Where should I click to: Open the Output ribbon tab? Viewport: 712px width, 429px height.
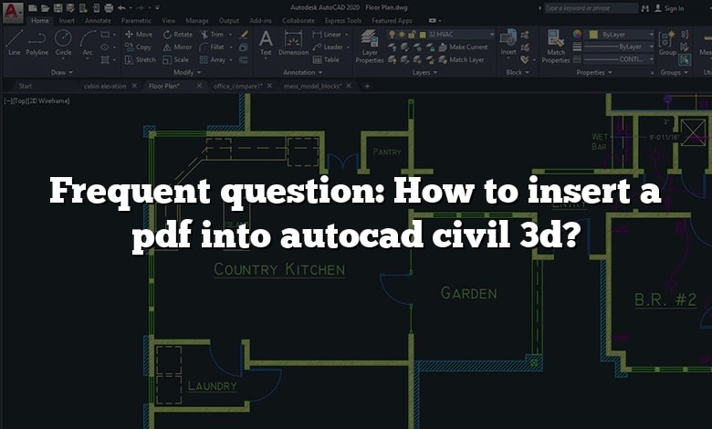(x=229, y=20)
